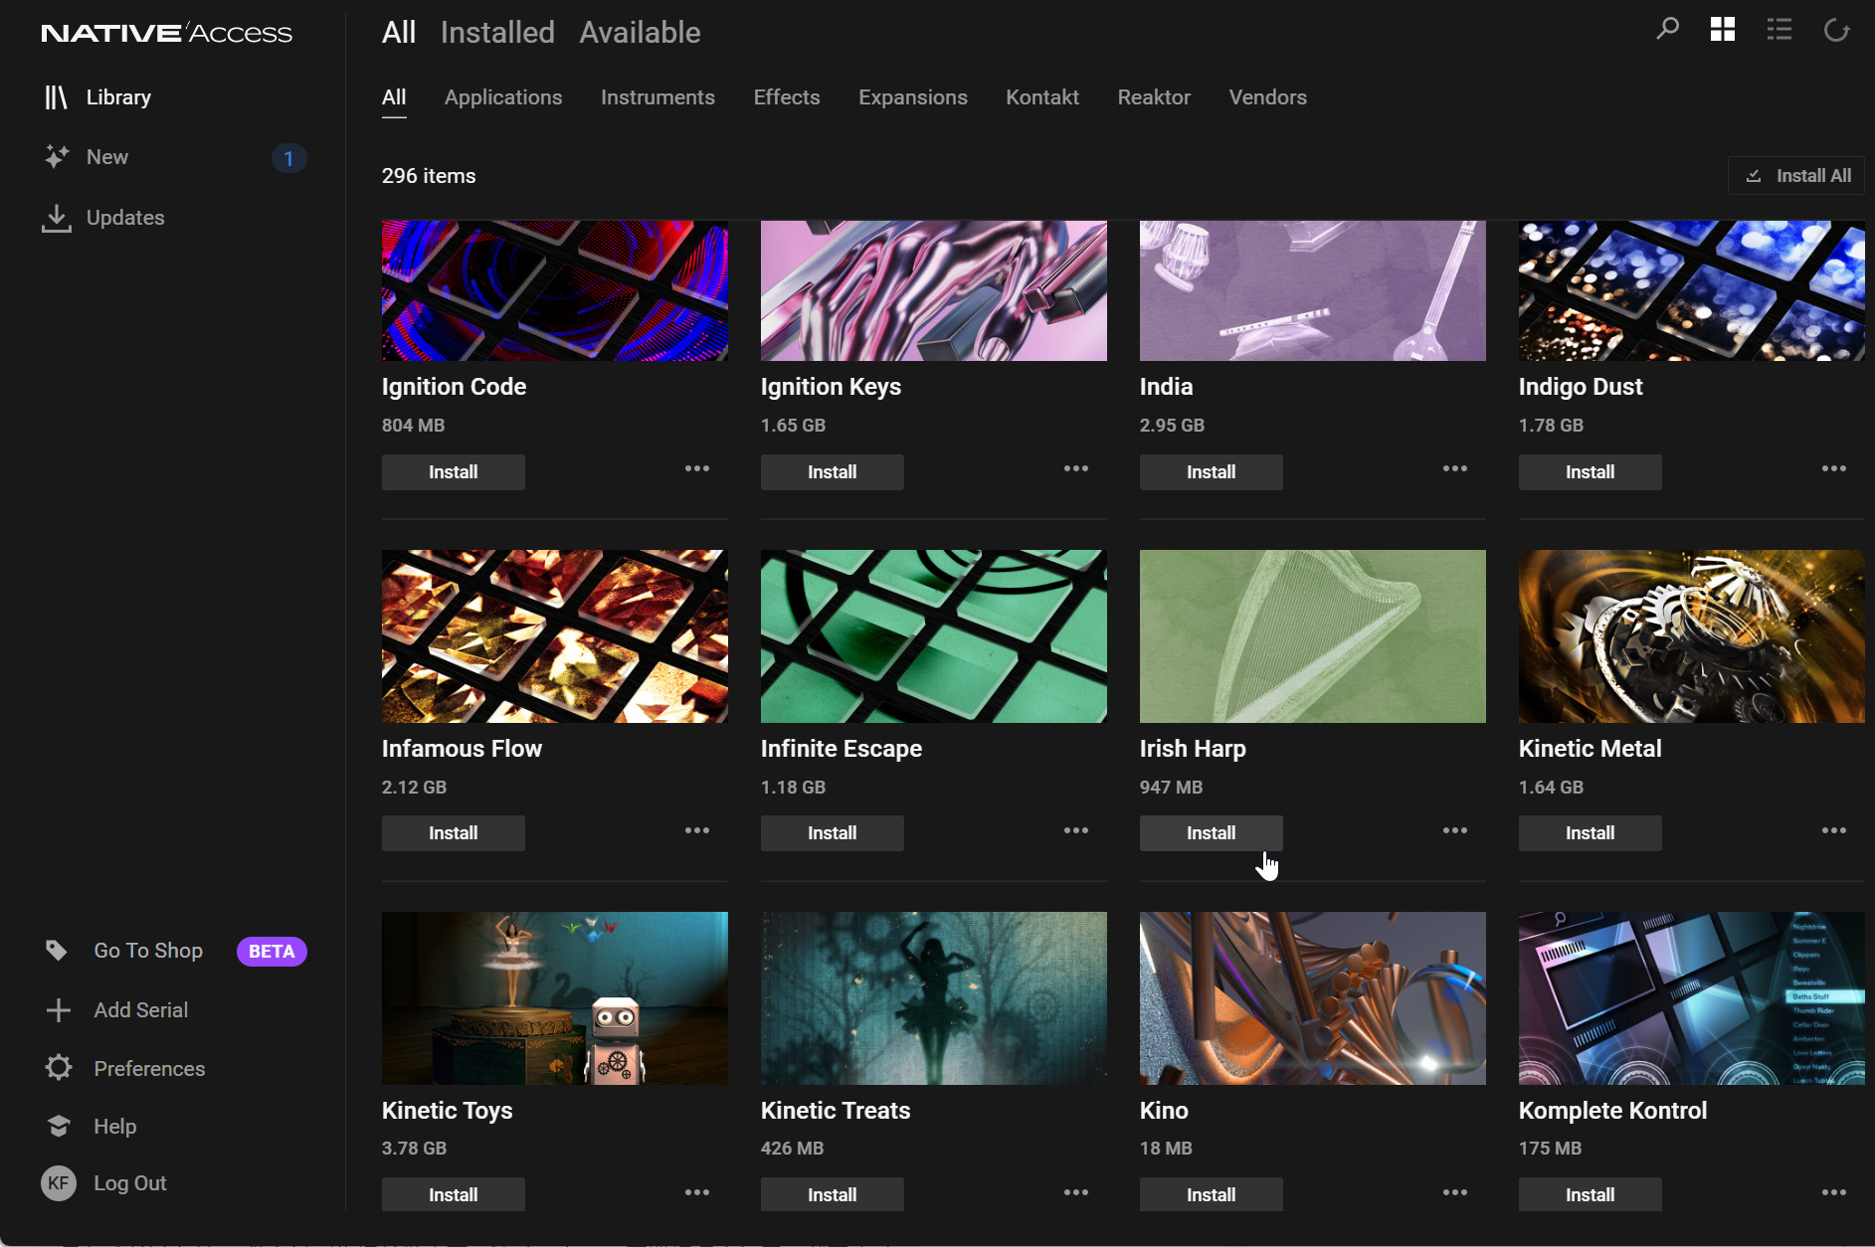This screenshot has height=1247, width=1875.
Task: Switch to the Applications tab
Action: tap(503, 97)
